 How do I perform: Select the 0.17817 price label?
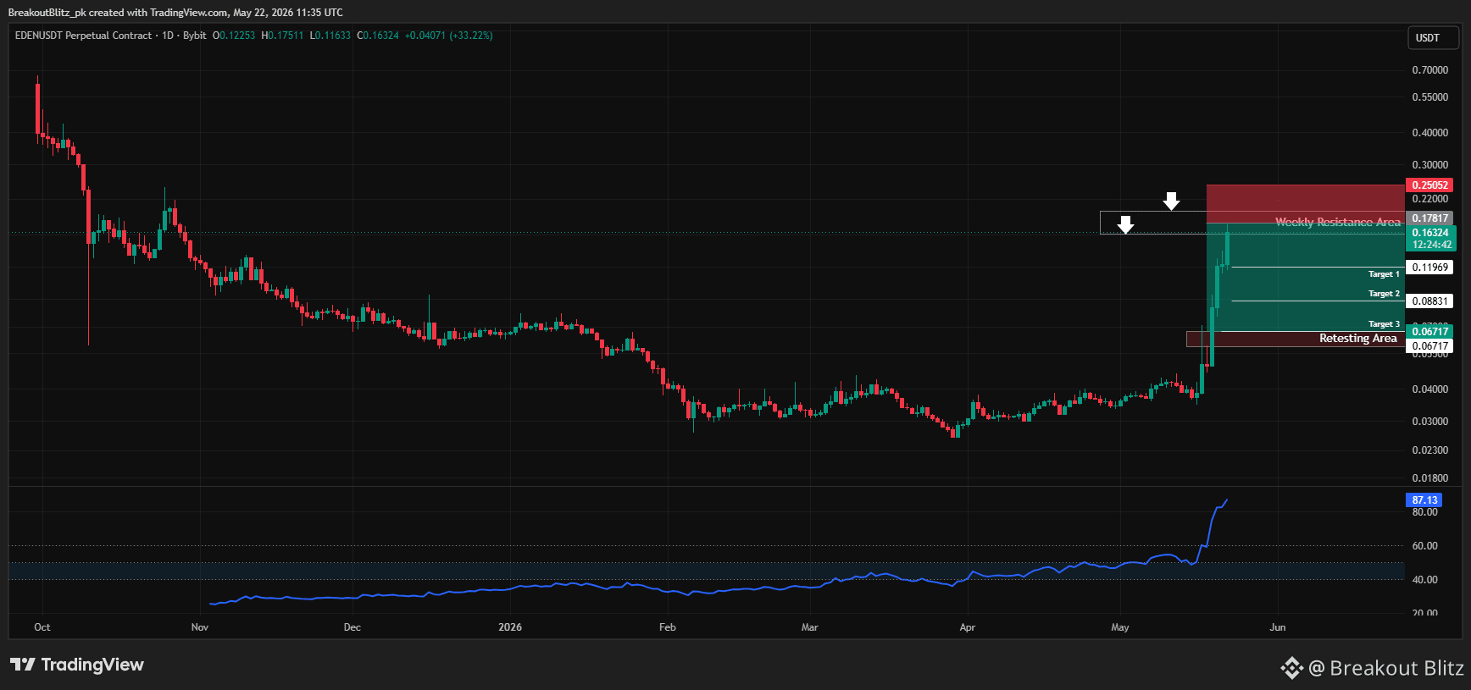tap(1429, 218)
